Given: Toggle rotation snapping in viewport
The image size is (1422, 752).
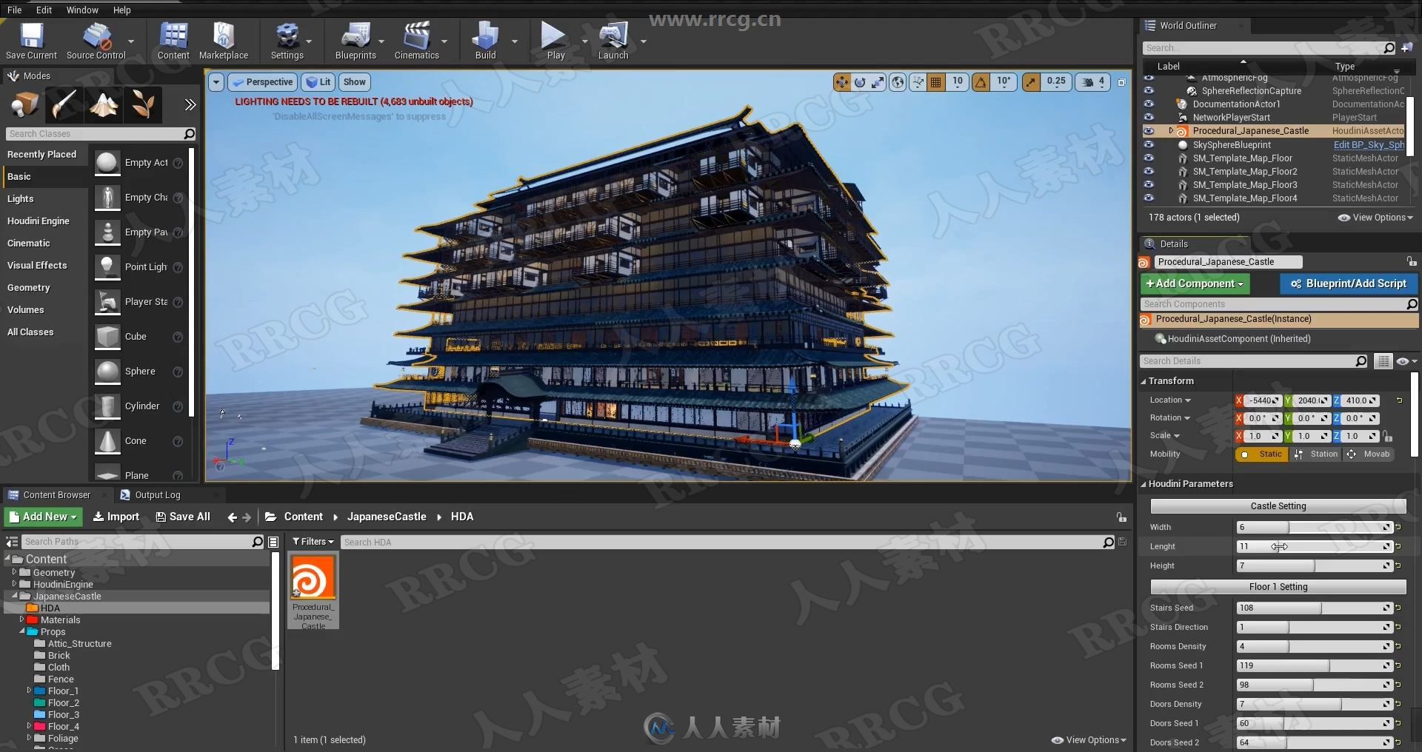Looking at the screenshot, I should (981, 82).
